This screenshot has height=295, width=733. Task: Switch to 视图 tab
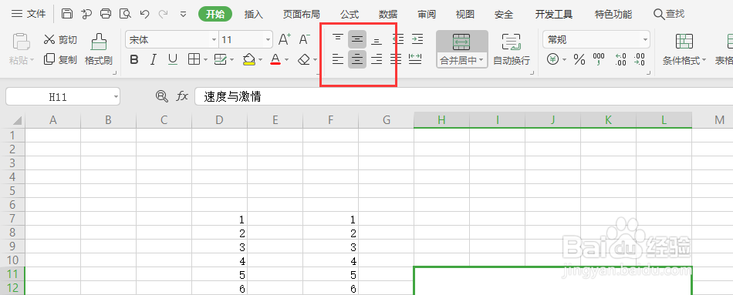464,15
